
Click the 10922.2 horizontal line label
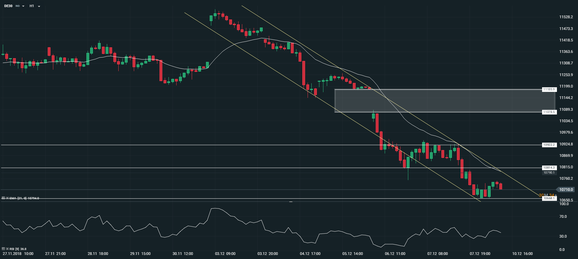click(x=549, y=145)
